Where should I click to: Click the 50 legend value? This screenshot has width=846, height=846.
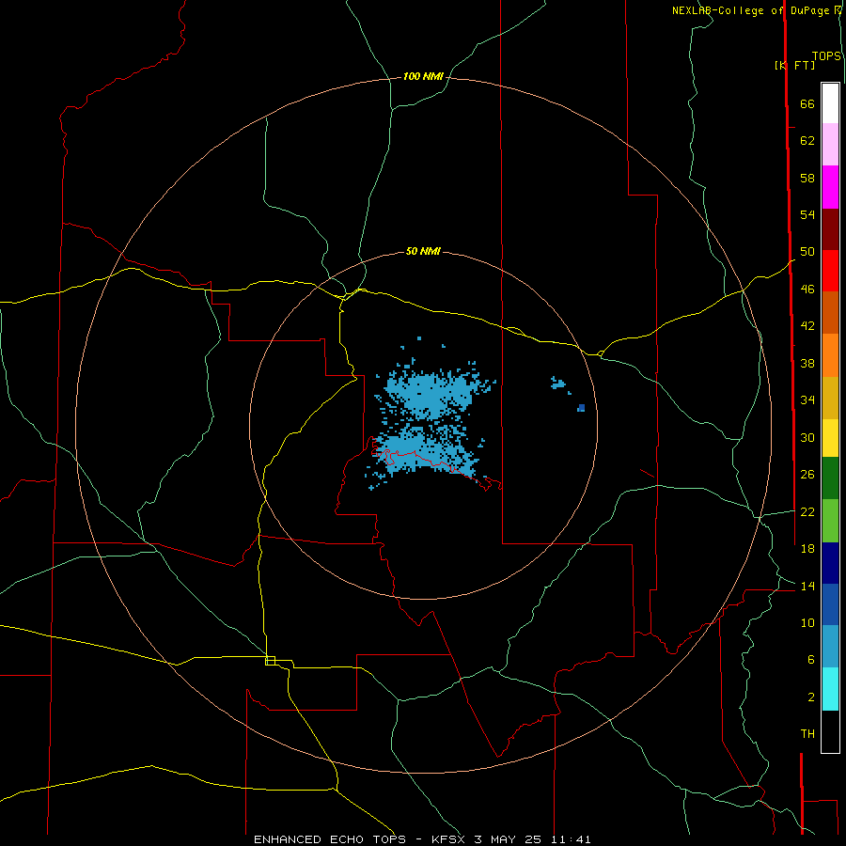click(807, 252)
